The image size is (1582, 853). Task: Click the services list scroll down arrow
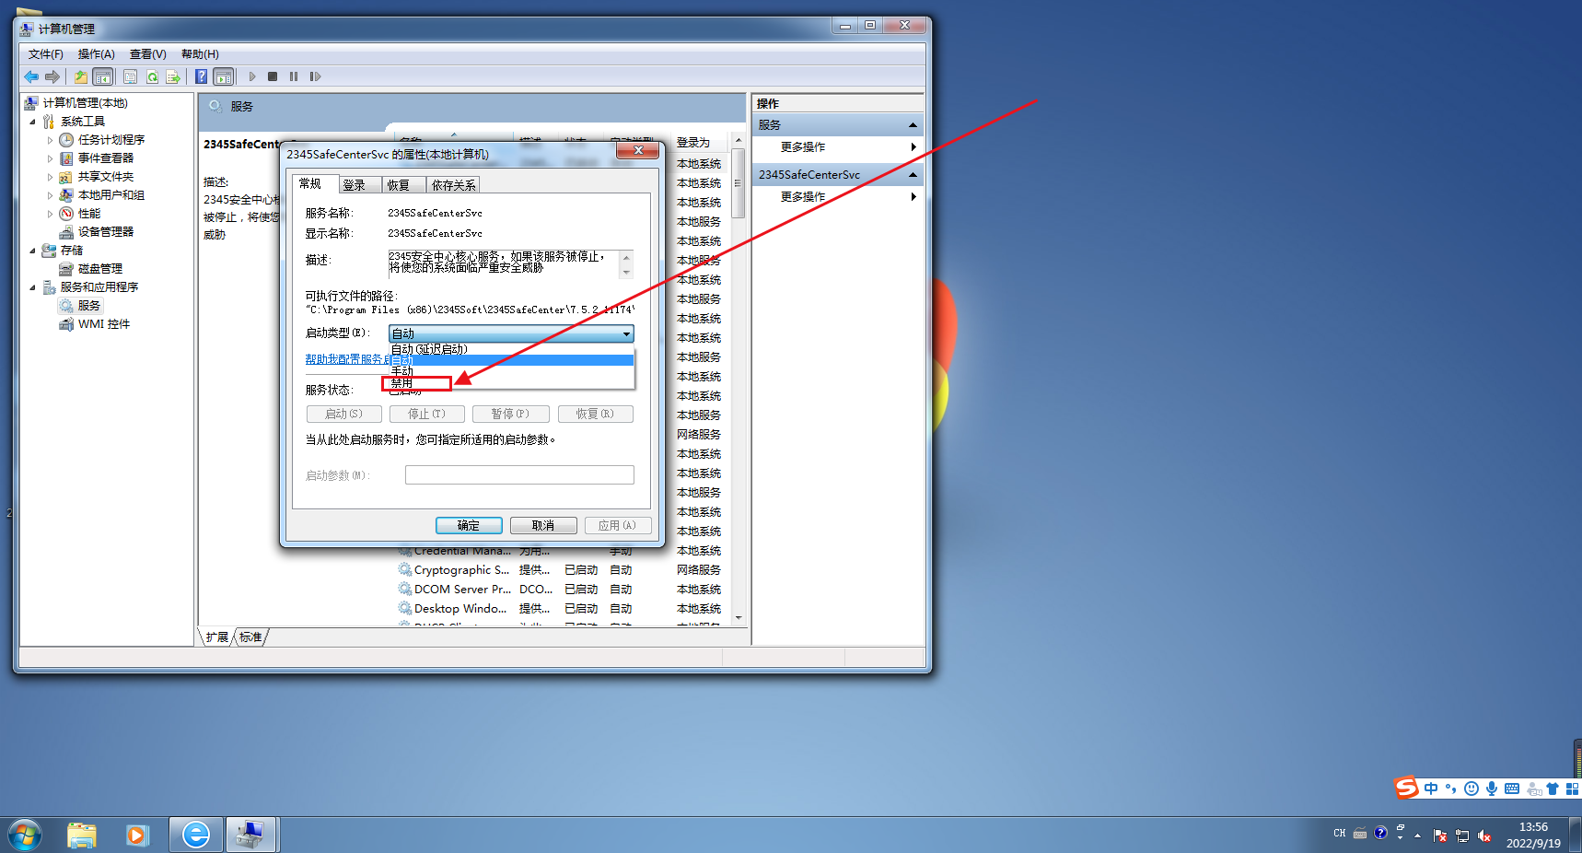(x=739, y=617)
